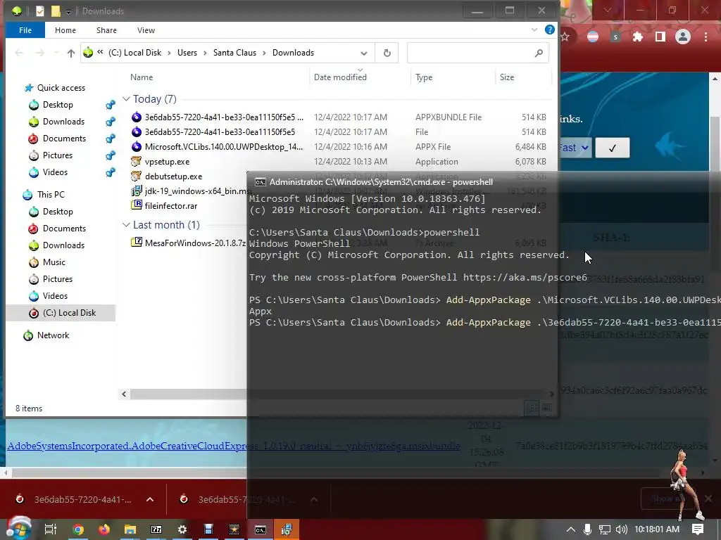Bookmark this page with the Chrome star icon
The height and width of the screenshot is (540, 721).
(565, 37)
